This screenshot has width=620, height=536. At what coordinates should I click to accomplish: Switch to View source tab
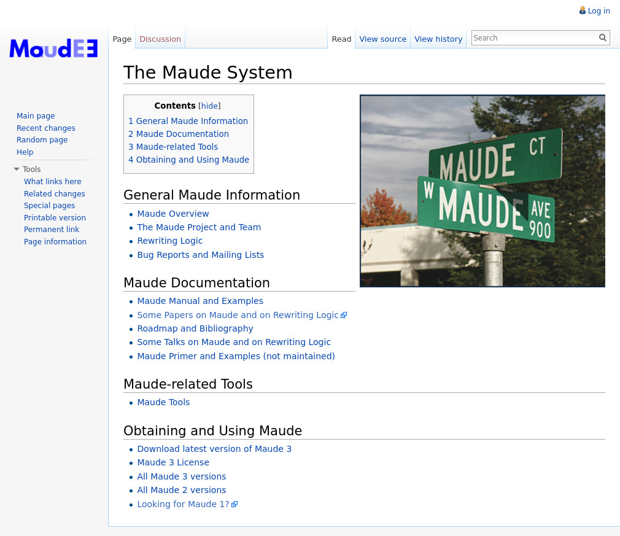(382, 39)
